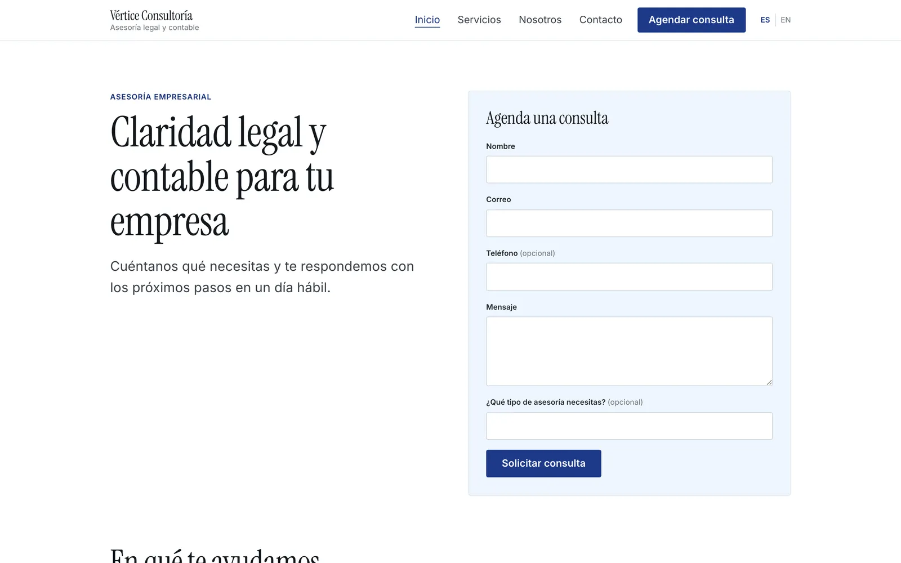Click the Nombre field label

[x=501, y=146]
